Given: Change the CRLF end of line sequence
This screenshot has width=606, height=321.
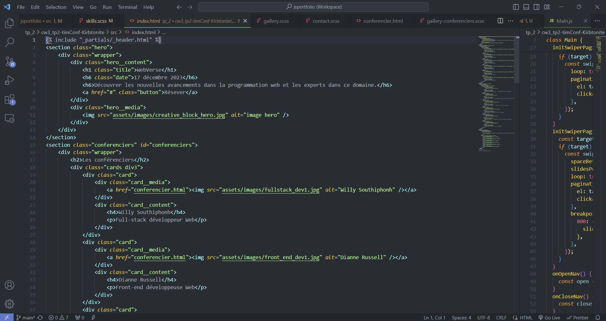Looking at the screenshot, I should tap(501, 318).
